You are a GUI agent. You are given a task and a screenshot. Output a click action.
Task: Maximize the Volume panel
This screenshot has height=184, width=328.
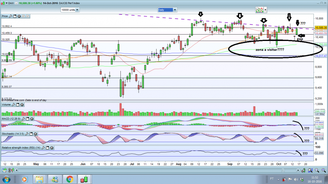[18, 104]
